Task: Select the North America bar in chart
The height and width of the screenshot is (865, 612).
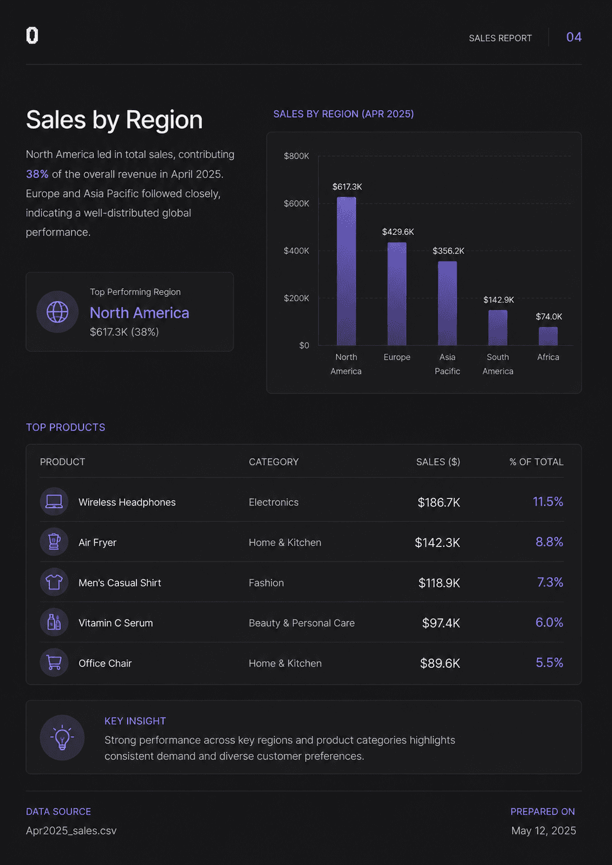Action: 346,271
